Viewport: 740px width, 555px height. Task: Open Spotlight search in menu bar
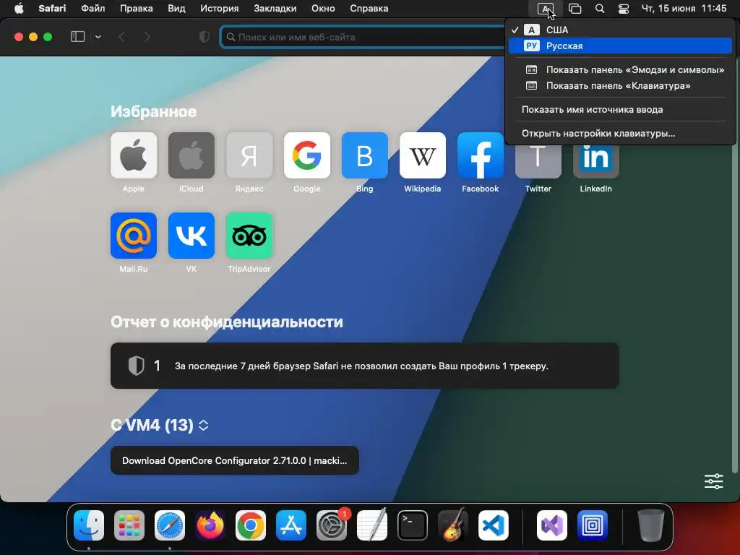coord(599,9)
